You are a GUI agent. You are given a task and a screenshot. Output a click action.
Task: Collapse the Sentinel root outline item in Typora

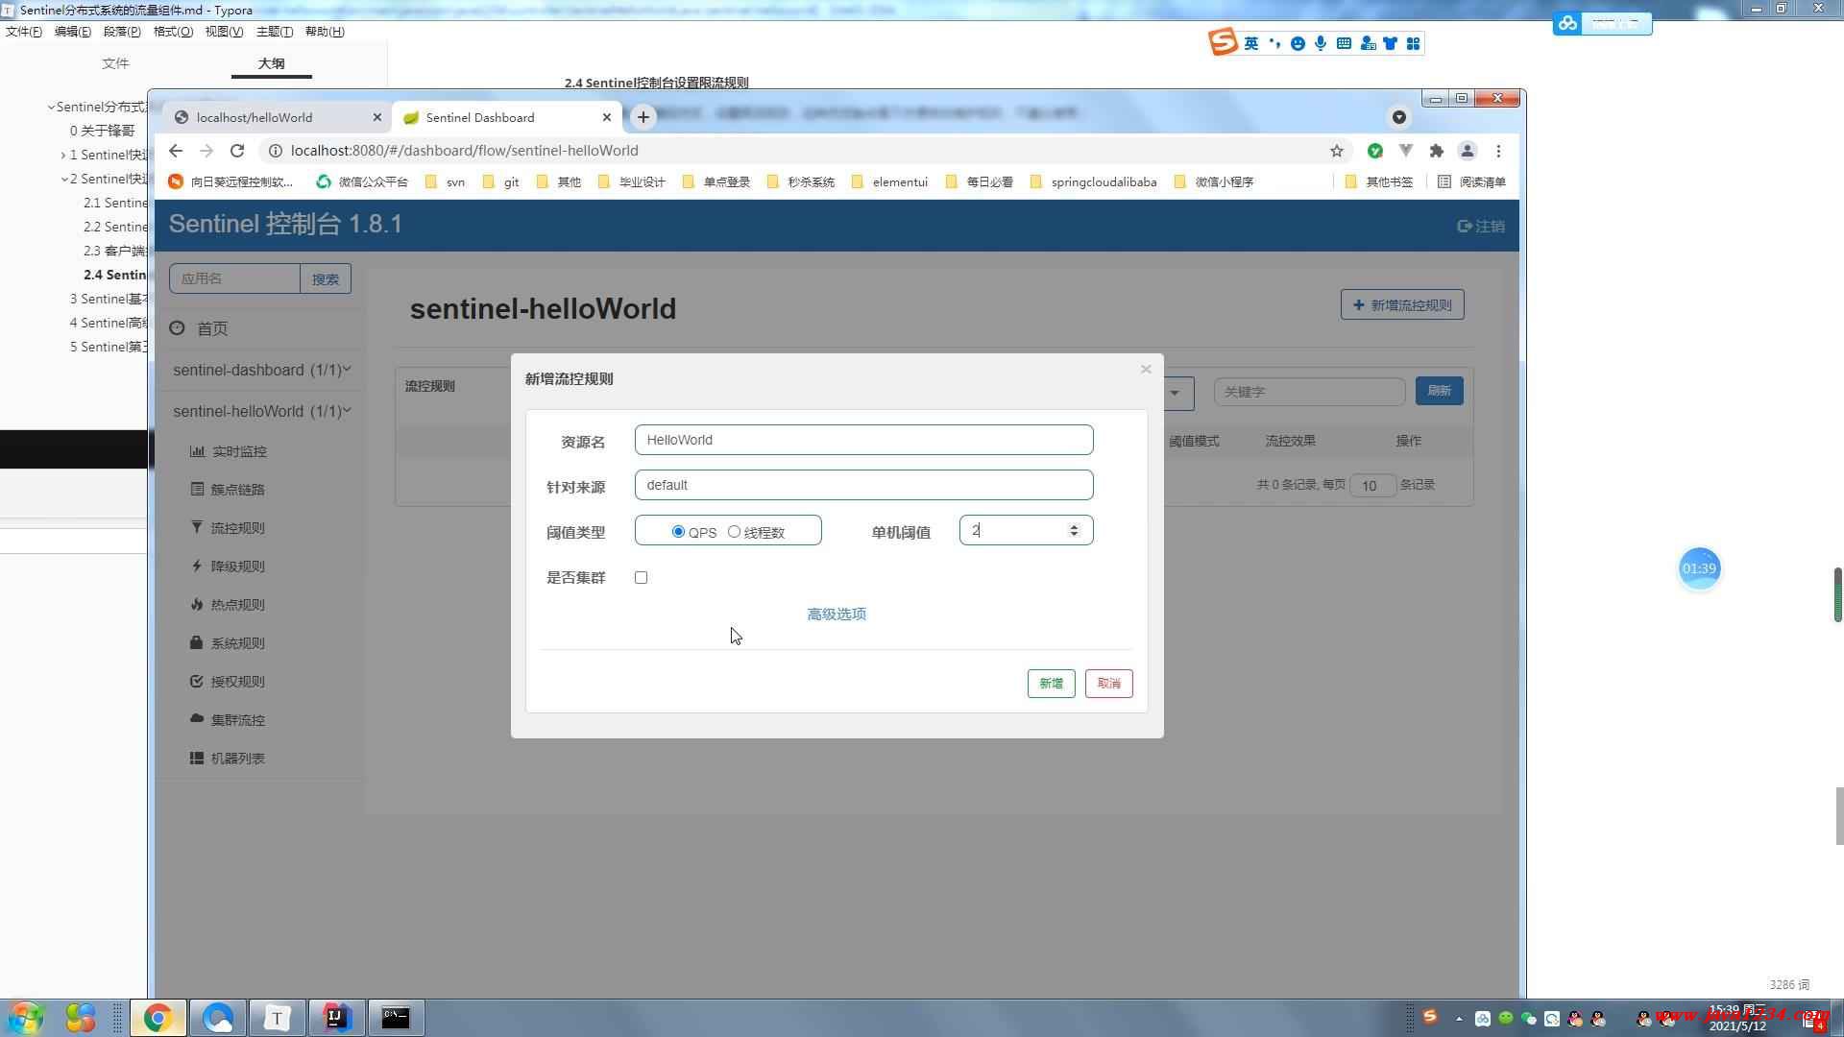coord(51,107)
